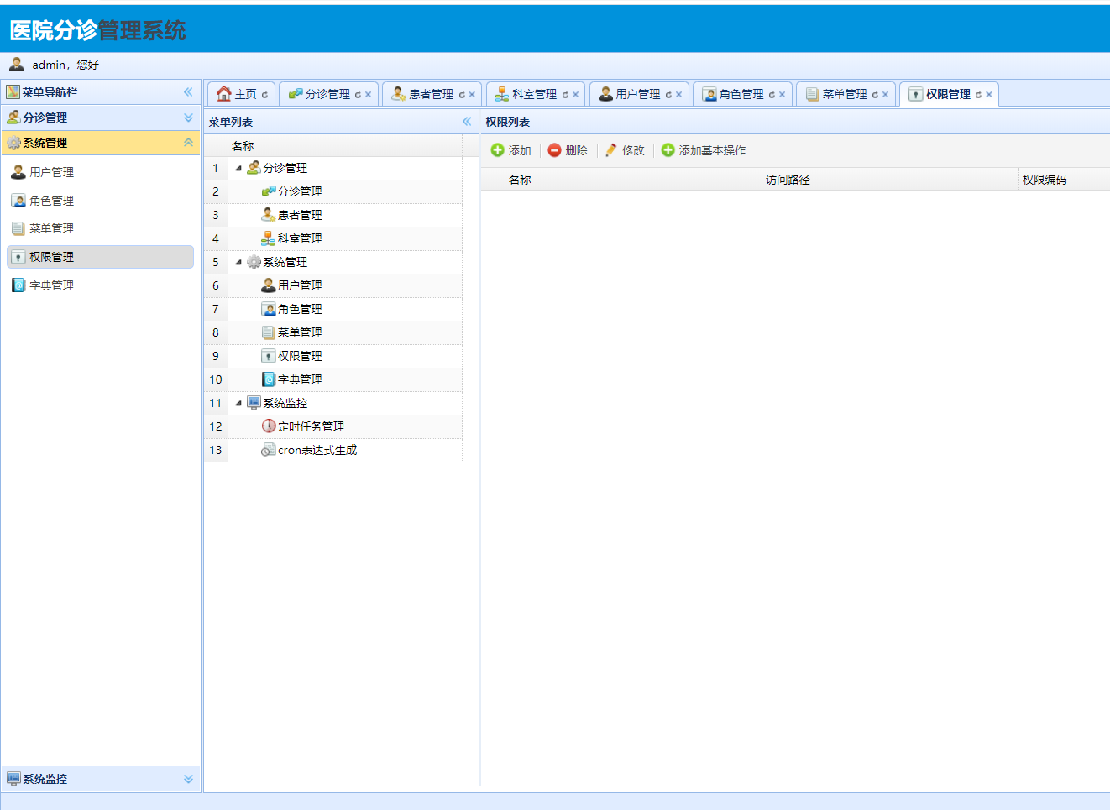
Task: Refresh the 患者管理 tab
Action: pyautogui.click(x=462, y=95)
